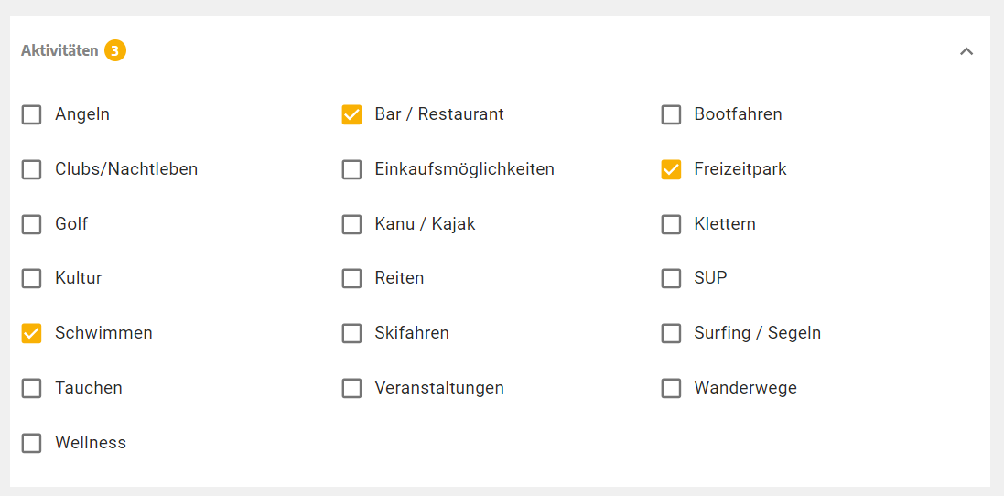Tick the Clubs/Nachtleben checkbox
This screenshot has height=496, width=1004.
32,169
